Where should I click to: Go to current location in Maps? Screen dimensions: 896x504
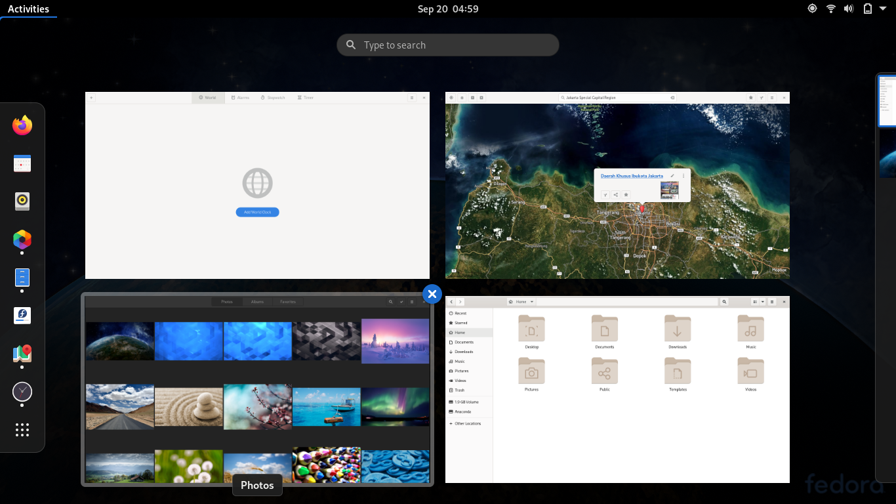(x=451, y=97)
